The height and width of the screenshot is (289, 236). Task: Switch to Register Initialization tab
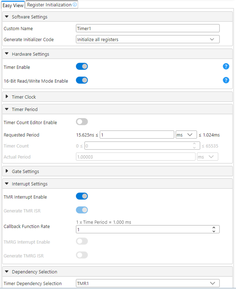(x=49, y=5)
